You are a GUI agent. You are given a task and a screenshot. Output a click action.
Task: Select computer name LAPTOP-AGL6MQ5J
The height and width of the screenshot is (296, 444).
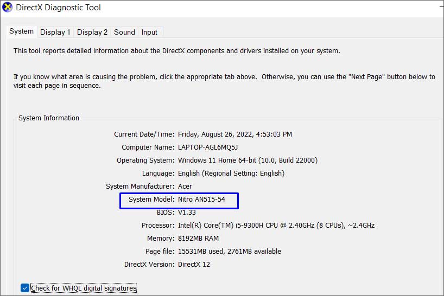point(208,147)
